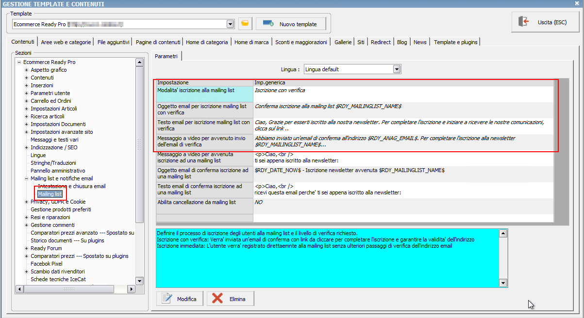
Task: Expand the Inserzioni node
Action: [x=27, y=85]
